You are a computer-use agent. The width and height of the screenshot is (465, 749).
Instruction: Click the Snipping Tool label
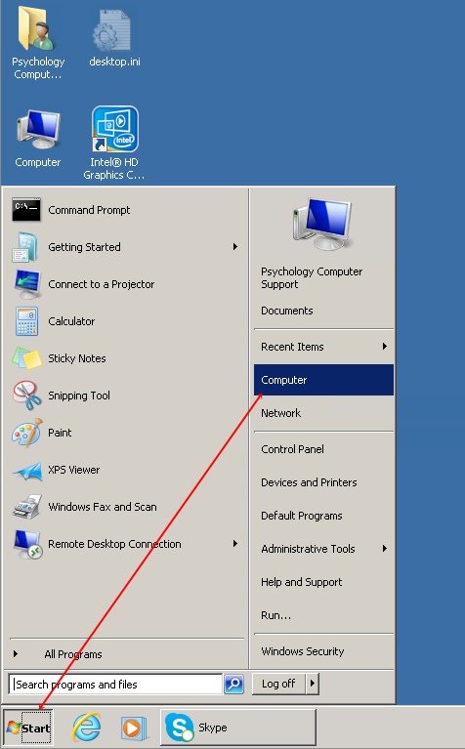click(x=79, y=395)
